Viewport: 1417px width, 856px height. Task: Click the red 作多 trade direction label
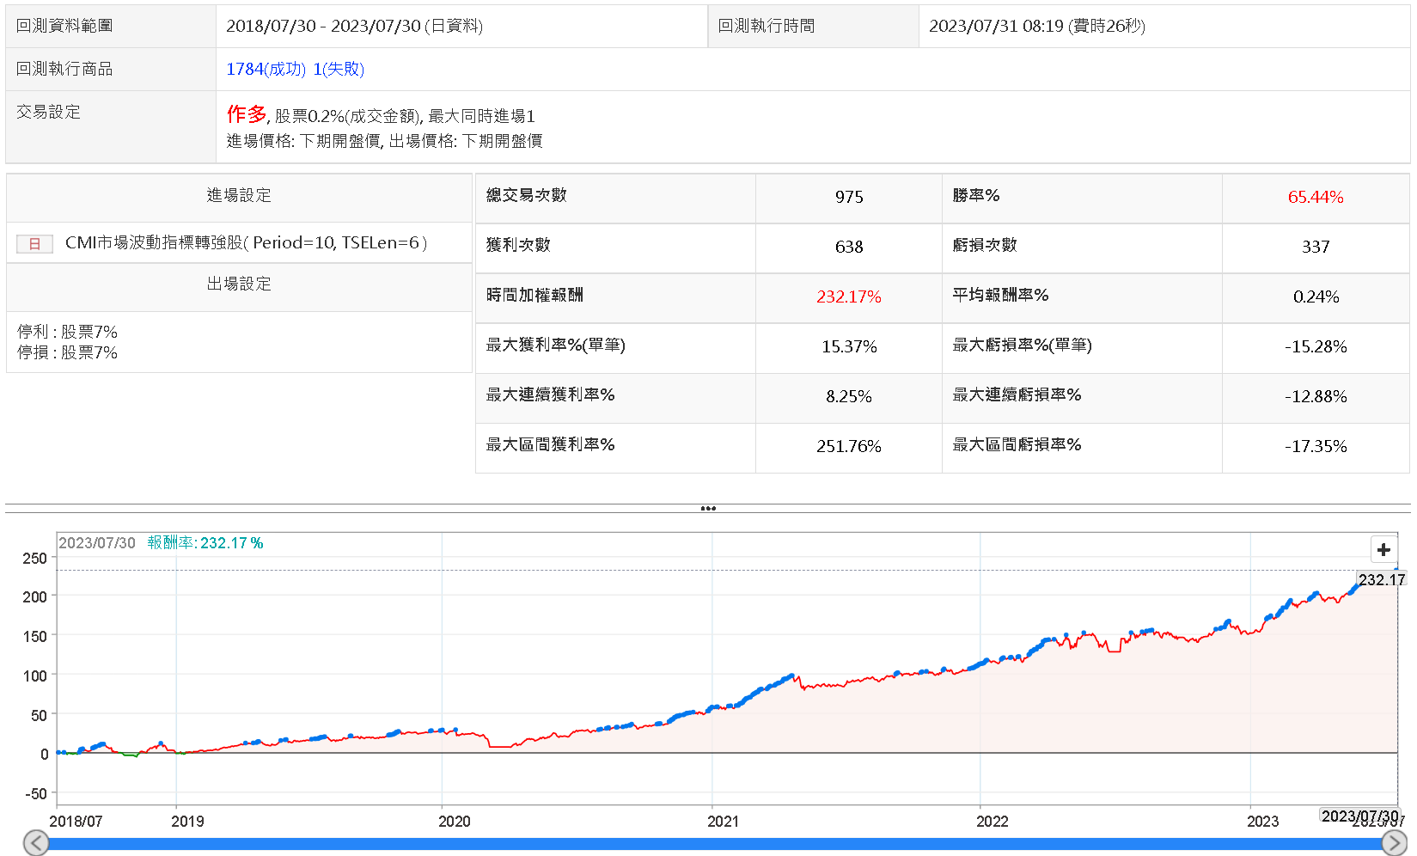(x=247, y=114)
